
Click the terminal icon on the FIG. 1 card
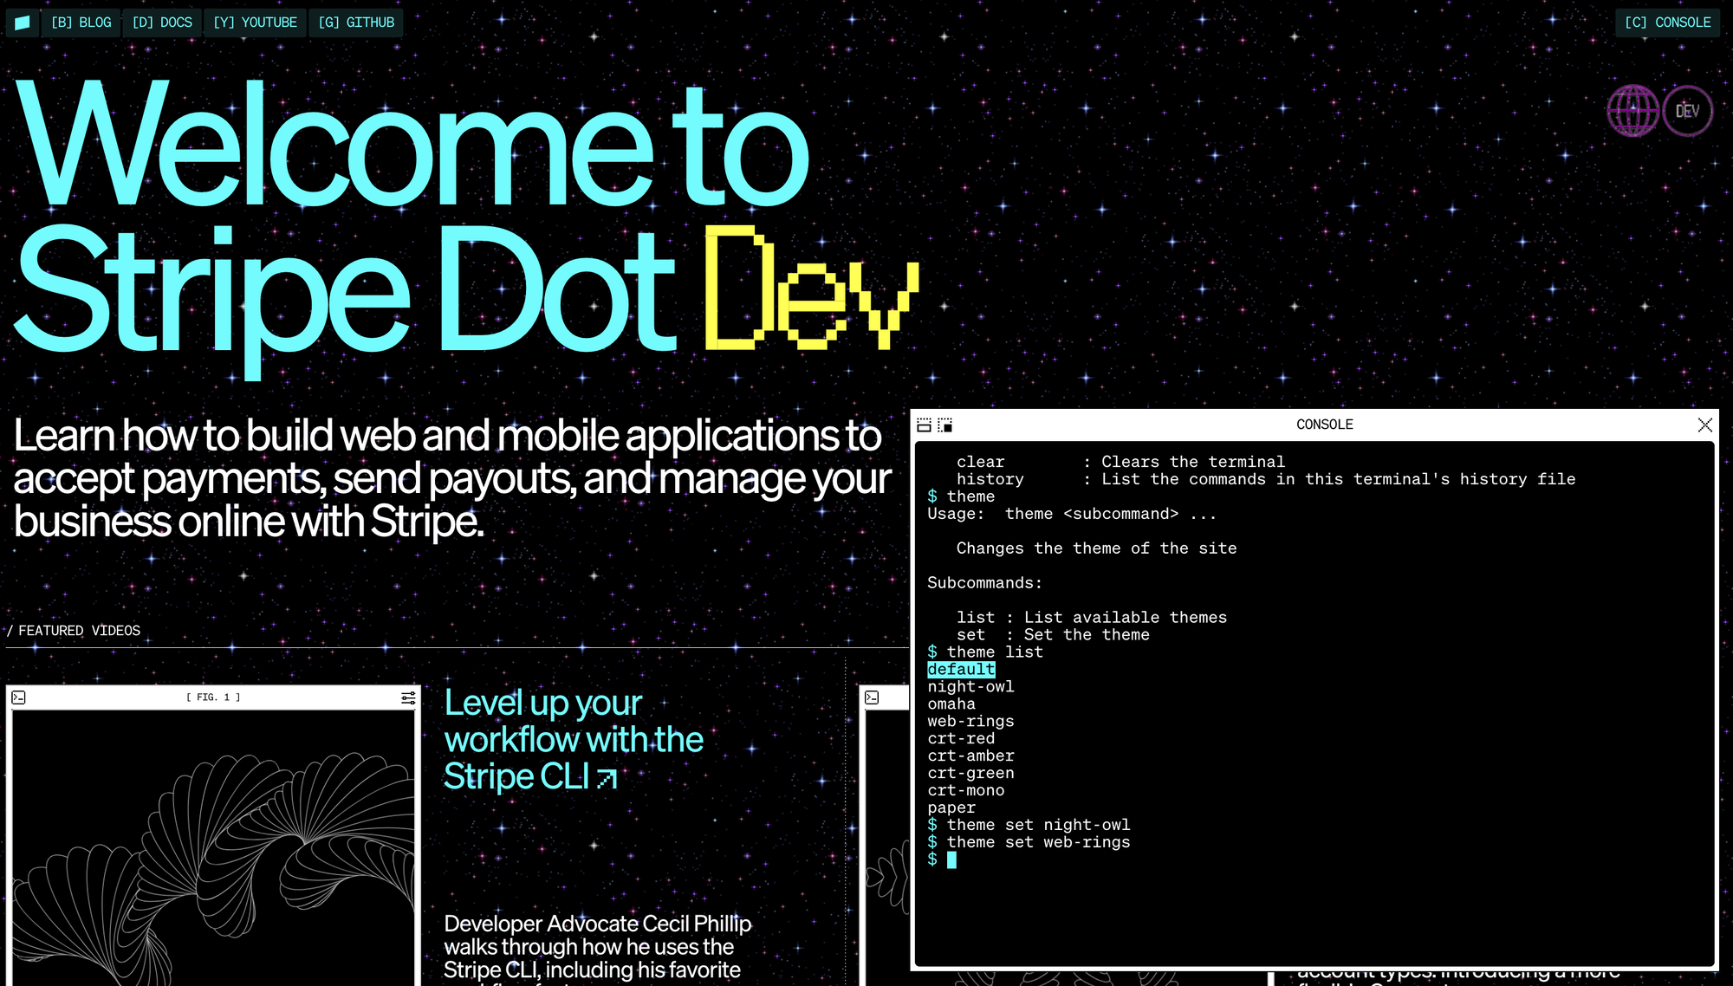[19, 697]
